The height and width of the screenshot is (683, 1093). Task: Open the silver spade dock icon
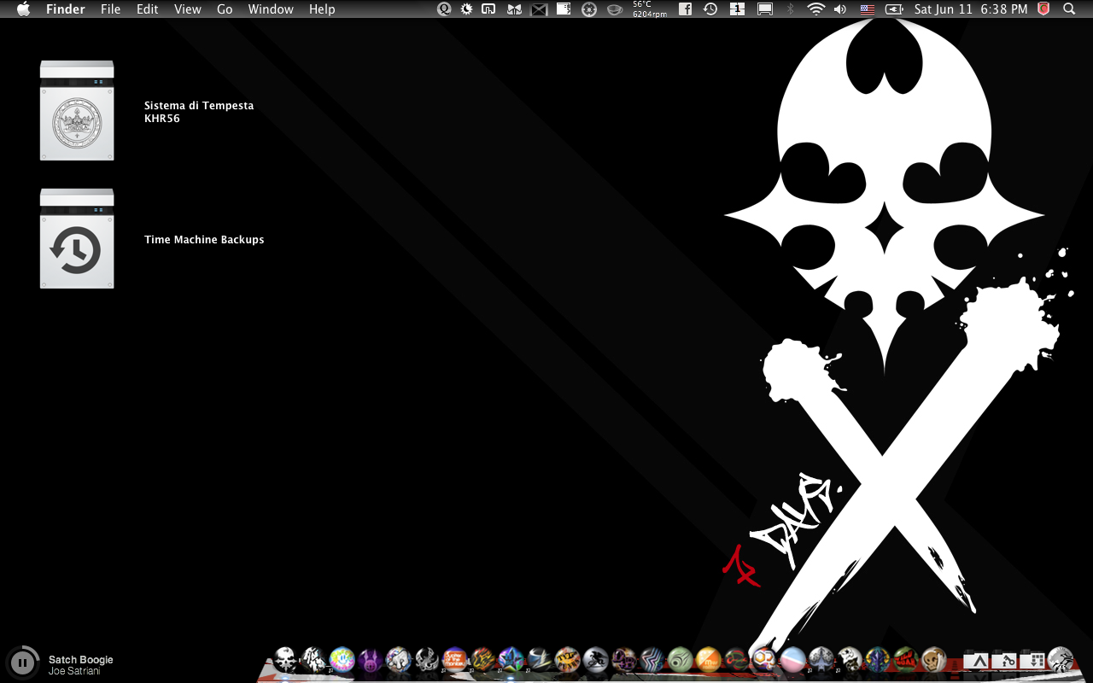[821, 659]
